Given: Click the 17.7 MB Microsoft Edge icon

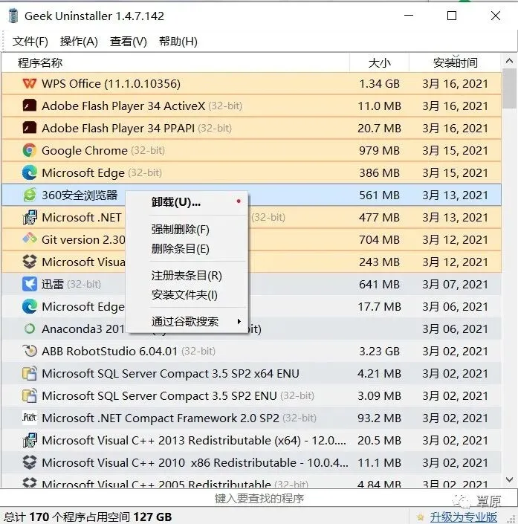Looking at the screenshot, I should [x=30, y=306].
